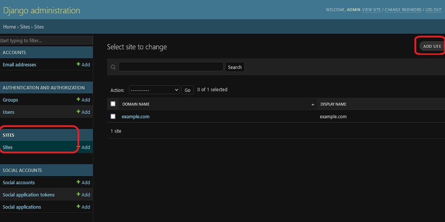Toggle the select-all checkbox in table header
Viewport: 445px width, 222px height.
pos(113,104)
